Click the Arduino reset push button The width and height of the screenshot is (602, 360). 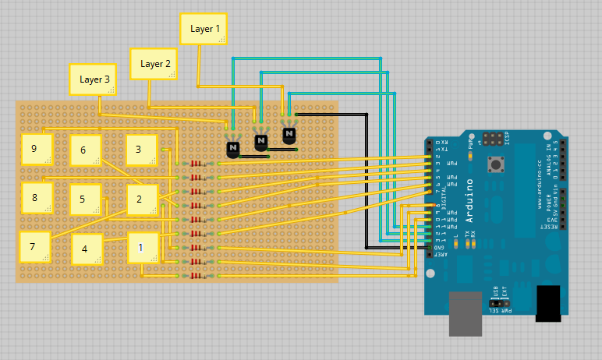(x=495, y=164)
